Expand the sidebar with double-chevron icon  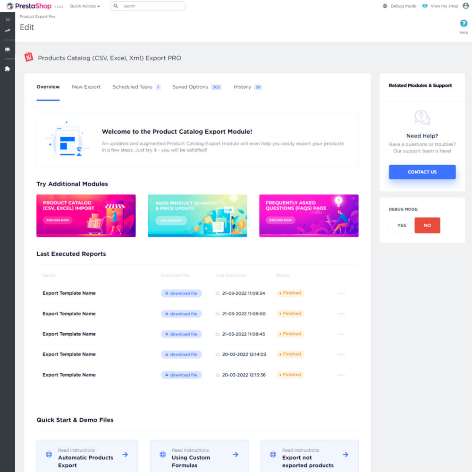[8, 20]
